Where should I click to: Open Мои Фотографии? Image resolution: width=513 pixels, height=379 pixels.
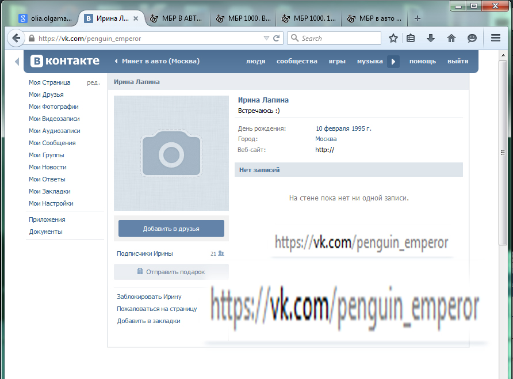(53, 107)
